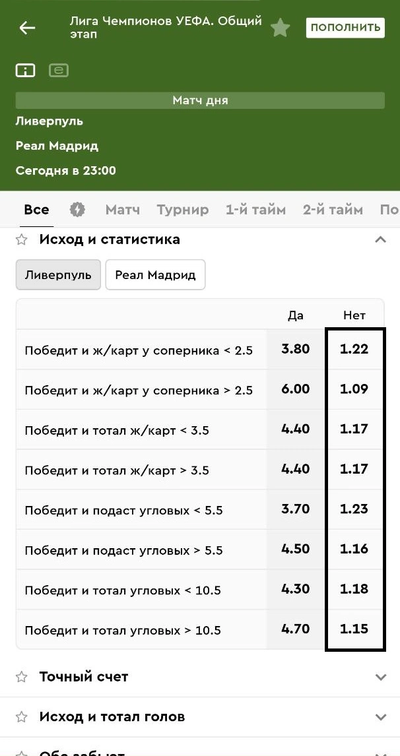400x756 pixels.
Task: Add match to favorites with header star
Action: (281, 28)
